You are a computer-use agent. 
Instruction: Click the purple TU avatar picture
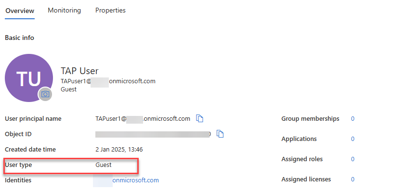coord(29,77)
